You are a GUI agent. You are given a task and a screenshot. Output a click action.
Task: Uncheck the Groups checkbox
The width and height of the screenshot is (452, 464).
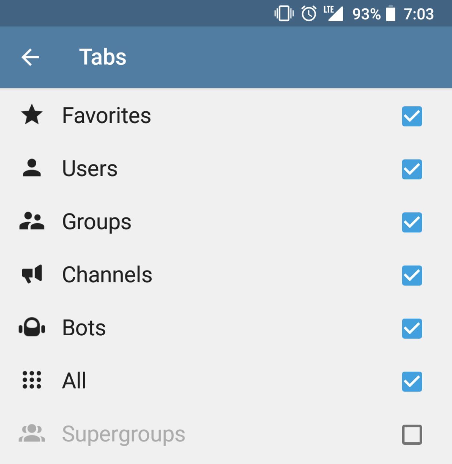[412, 222]
